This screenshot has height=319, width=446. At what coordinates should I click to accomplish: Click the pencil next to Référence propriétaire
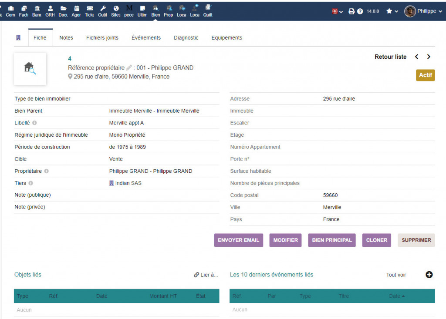(x=129, y=68)
